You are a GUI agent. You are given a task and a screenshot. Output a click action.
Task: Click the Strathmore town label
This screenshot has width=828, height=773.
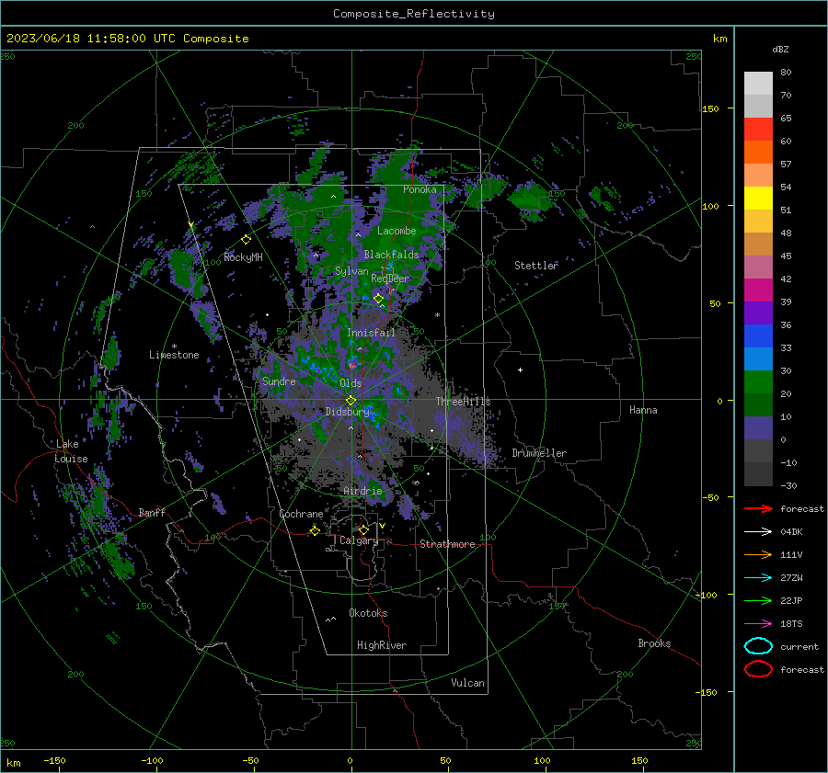[447, 544]
